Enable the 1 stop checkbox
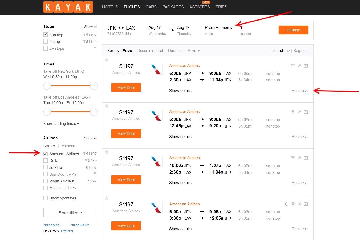 tap(45, 42)
